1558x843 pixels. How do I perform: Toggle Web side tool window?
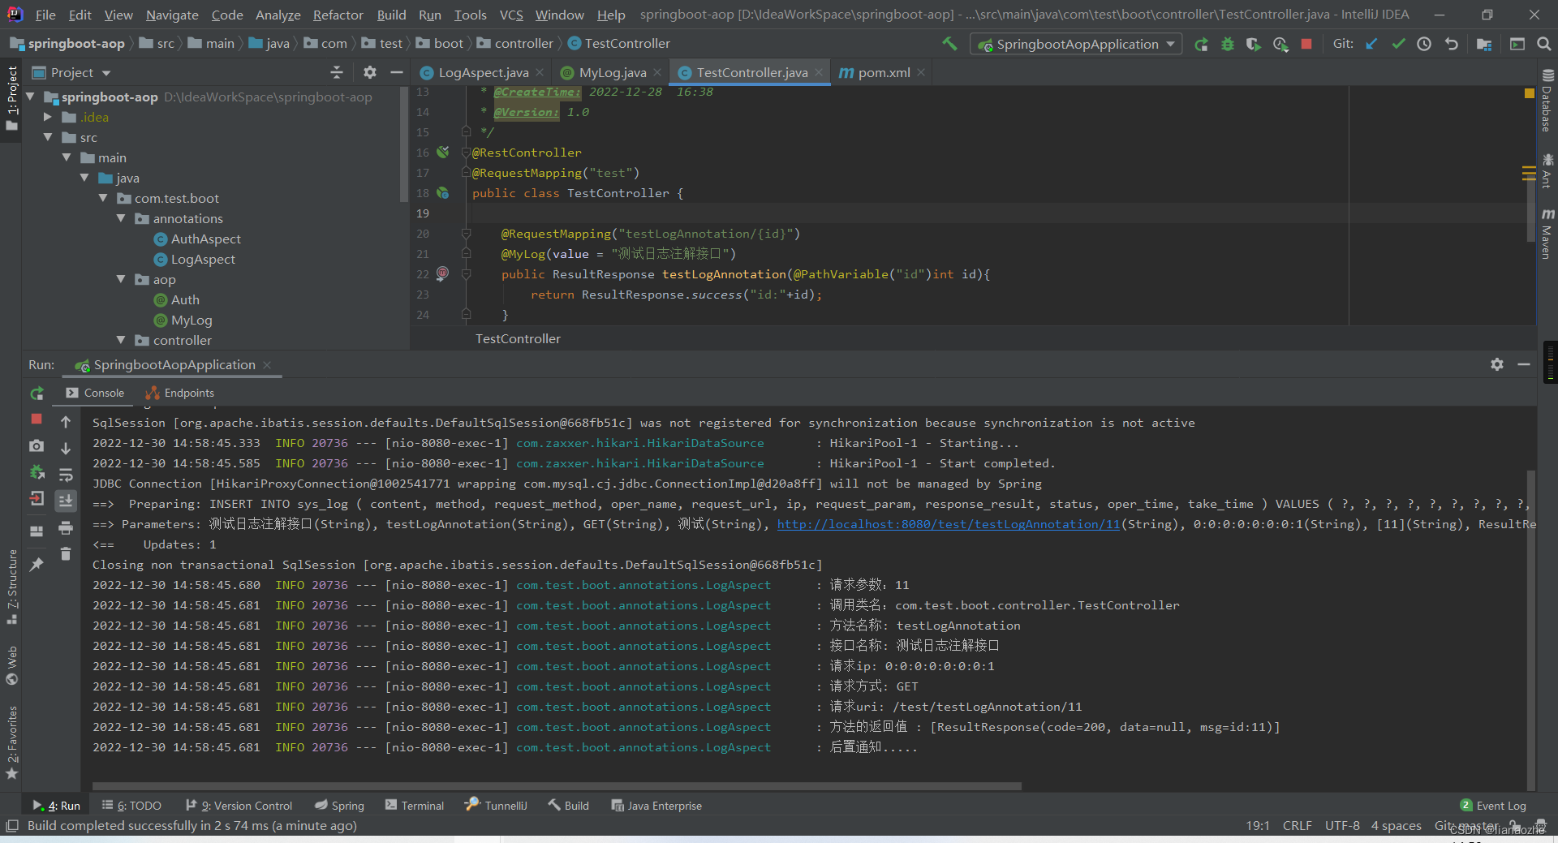(12, 665)
